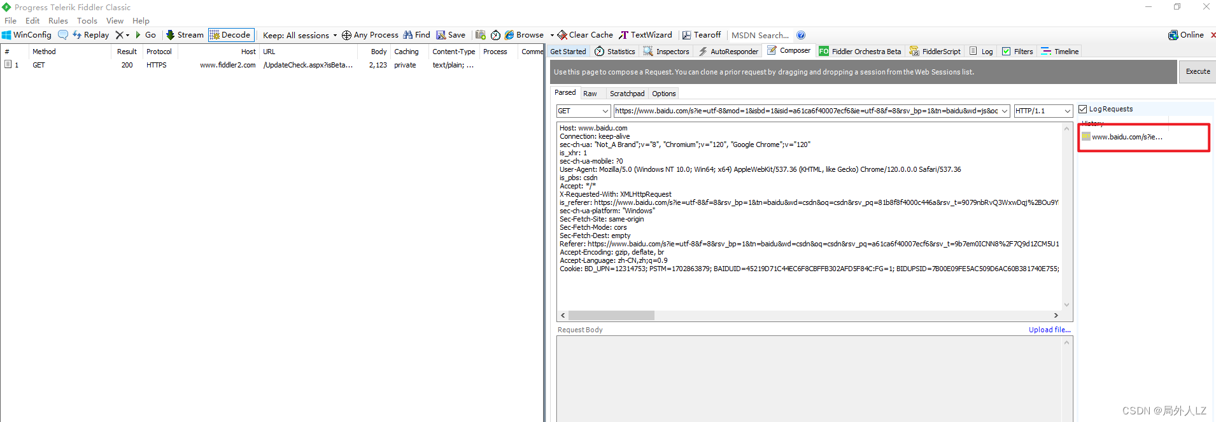Click the headers scrollbar right arrow

pos(1056,316)
